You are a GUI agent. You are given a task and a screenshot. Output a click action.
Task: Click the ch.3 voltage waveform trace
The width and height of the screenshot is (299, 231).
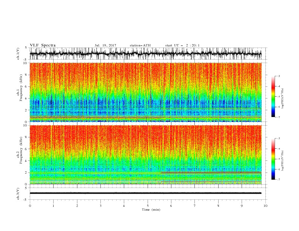coord(145,193)
